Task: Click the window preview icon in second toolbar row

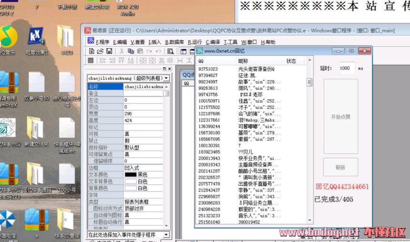Action: pyautogui.click(x=91, y=60)
